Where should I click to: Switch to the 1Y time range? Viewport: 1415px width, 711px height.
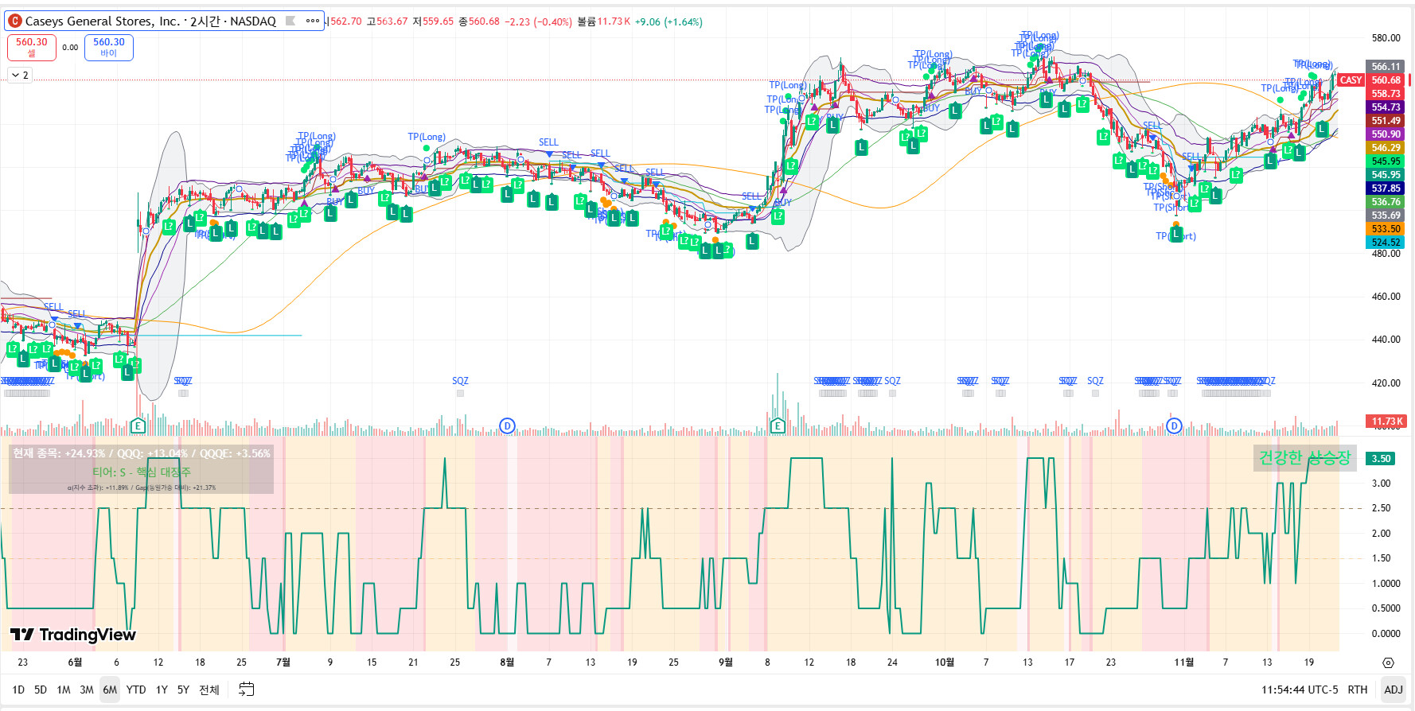pos(162,690)
